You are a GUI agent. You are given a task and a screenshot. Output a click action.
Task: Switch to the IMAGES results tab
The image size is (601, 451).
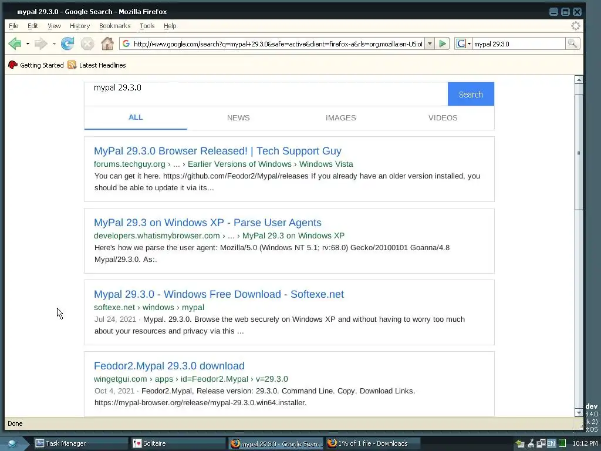point(341,117)
